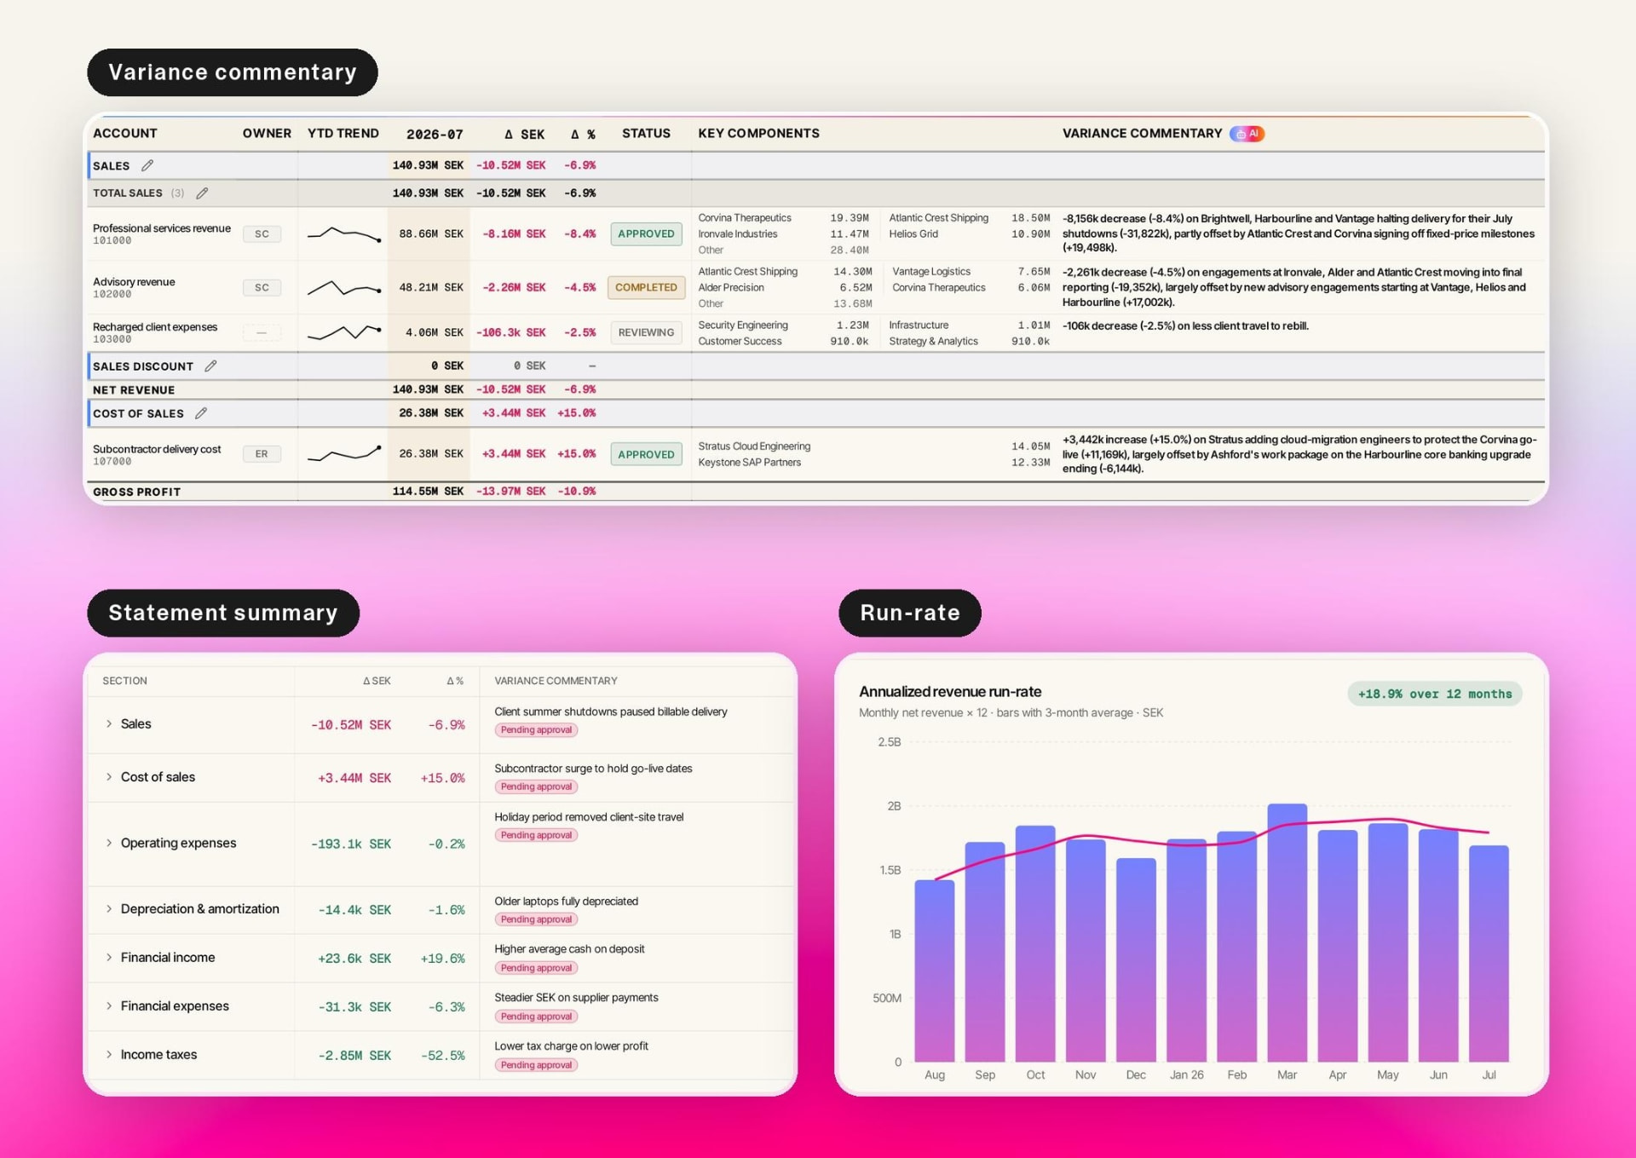Screen dimensions: 1636x1158
Task: Click the Dec bar in run-rate chart
Action: (x=1136, y=959)
